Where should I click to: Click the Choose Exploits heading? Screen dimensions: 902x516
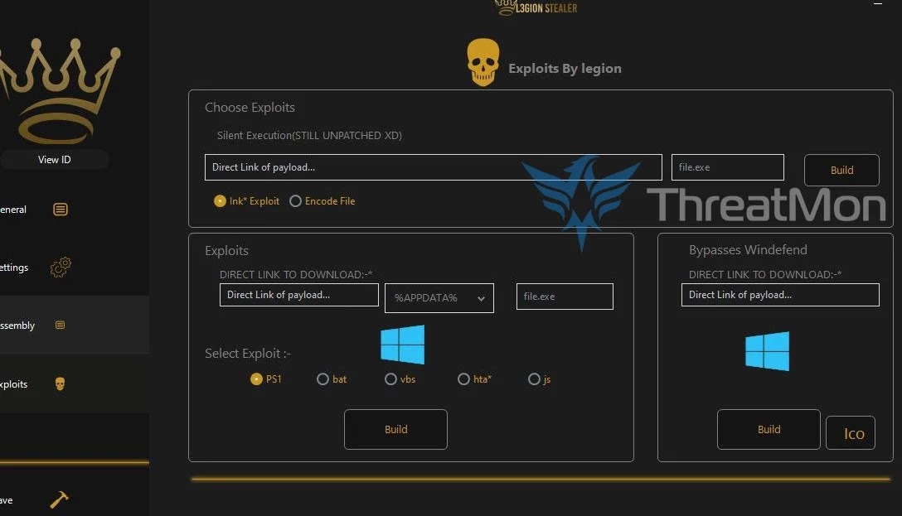coord(250,108)
